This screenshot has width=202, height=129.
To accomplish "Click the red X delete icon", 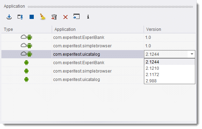I will point(65,17).
